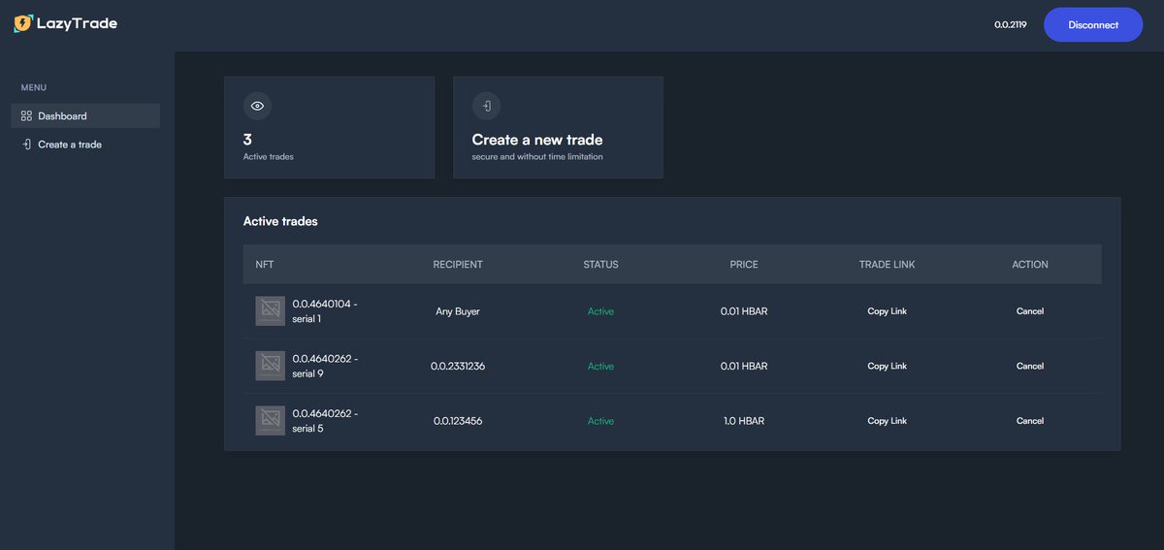The height and width of the screenshot is (550, 1164).
Task: Click the TRADE LINK column header
Action: point(887,264)
